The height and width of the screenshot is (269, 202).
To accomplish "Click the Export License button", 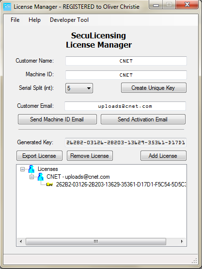I will 39,156.
